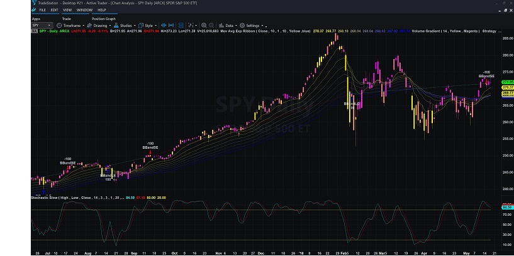Restore the inner chart window

pyautogui.click(x=505, y=10)
